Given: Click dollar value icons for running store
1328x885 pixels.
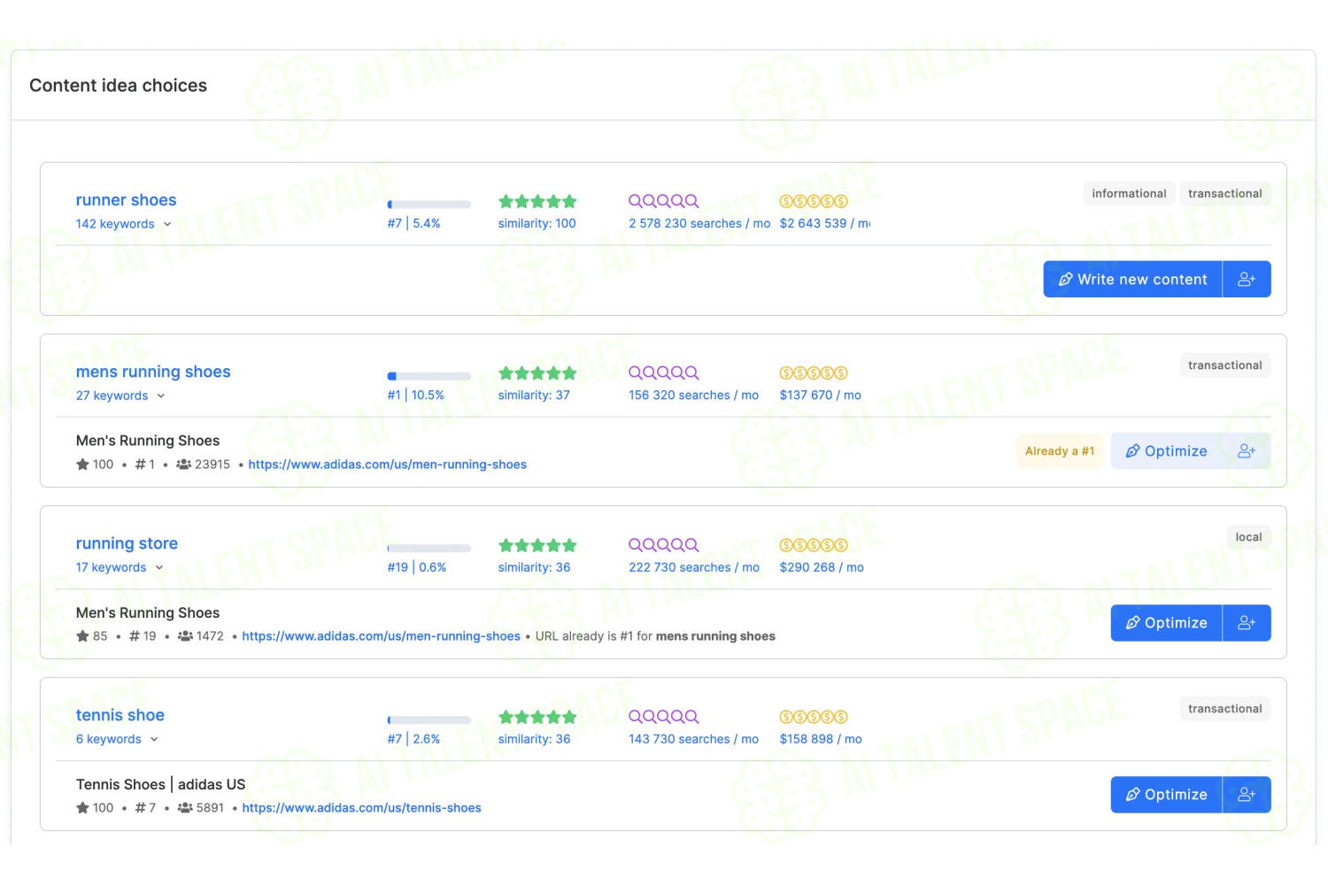Looking at the screenshot, I should [x=814, y=545].
